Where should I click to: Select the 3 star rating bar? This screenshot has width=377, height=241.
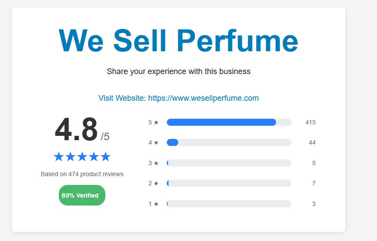tap(229, 163)
